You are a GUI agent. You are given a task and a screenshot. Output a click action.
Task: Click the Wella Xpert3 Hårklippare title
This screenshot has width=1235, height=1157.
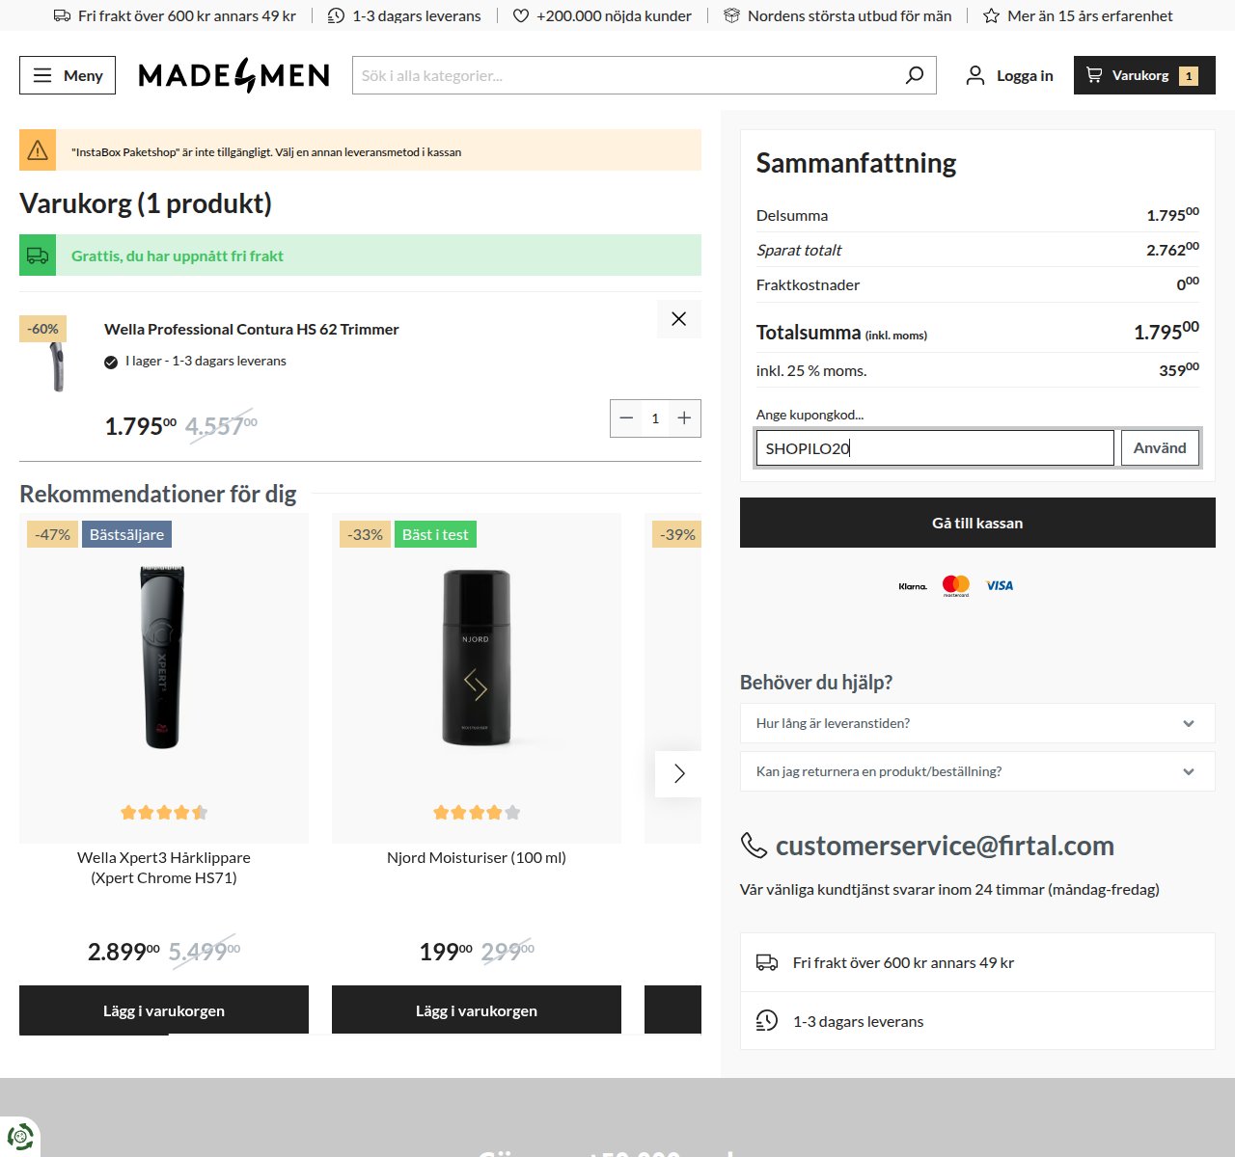tap(164, 868)
